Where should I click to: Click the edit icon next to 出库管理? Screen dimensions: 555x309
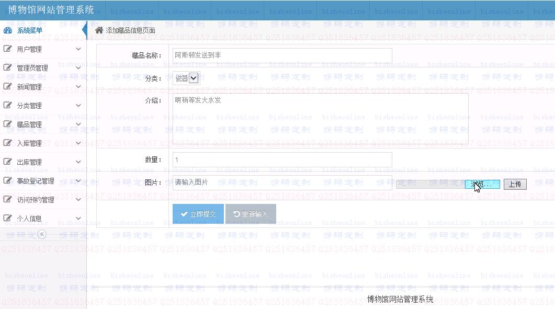tap(7, 162)
